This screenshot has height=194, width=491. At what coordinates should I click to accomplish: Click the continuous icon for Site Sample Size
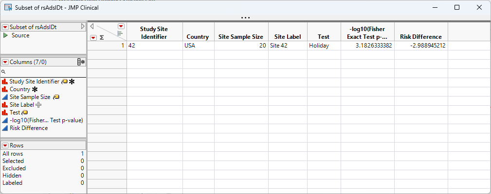pos(5,97)
